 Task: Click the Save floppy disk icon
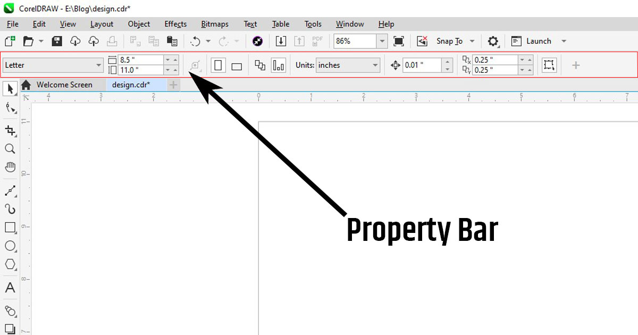point(57,41)
